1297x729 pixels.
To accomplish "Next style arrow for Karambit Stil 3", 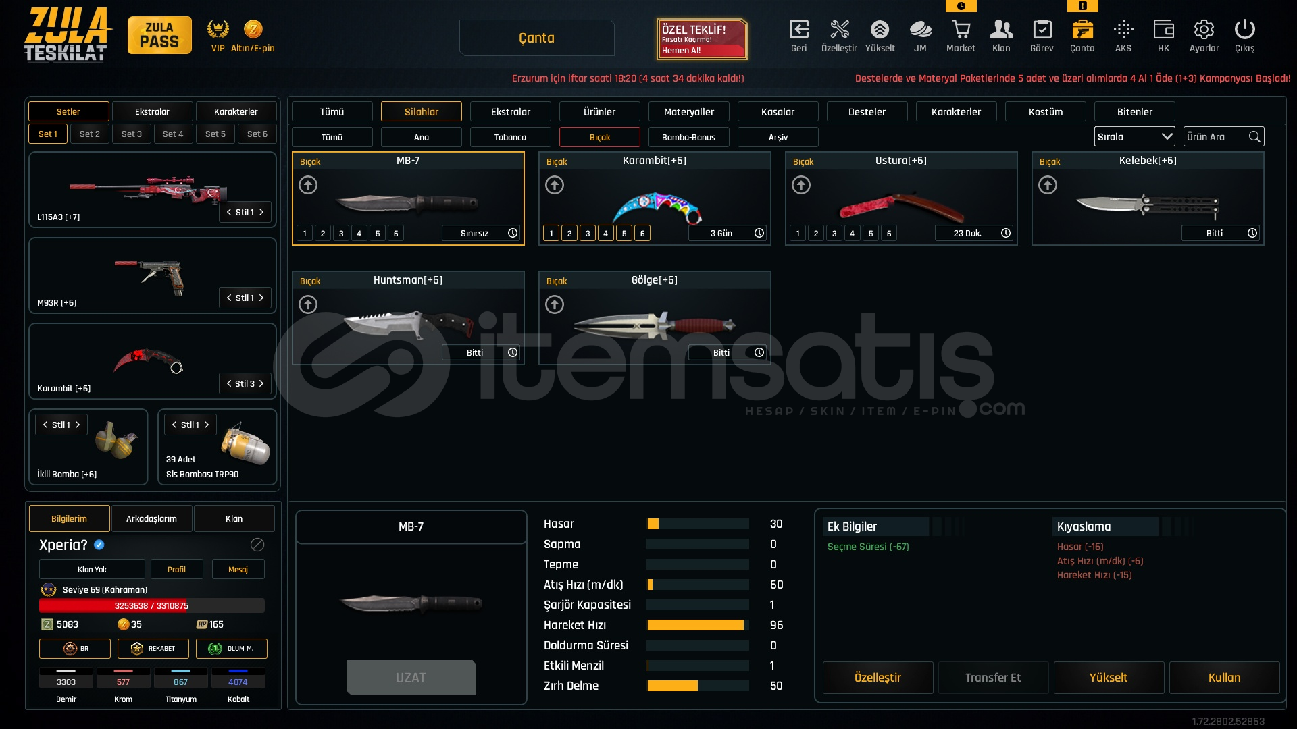I will coord(261,383).
